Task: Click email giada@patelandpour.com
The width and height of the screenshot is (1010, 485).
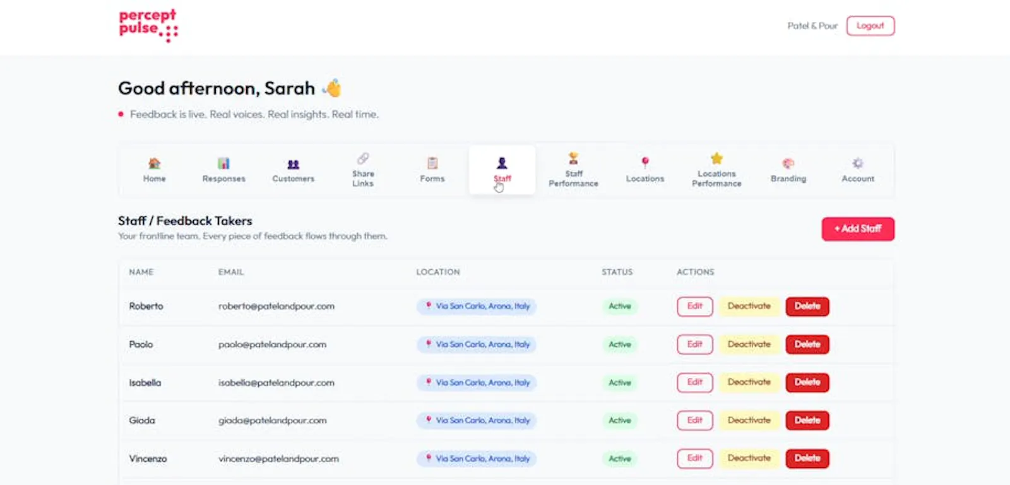Action: (273, 421)
